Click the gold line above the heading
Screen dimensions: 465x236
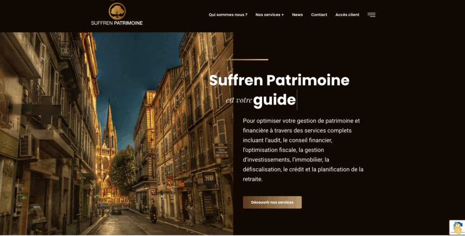click(239, 60)
